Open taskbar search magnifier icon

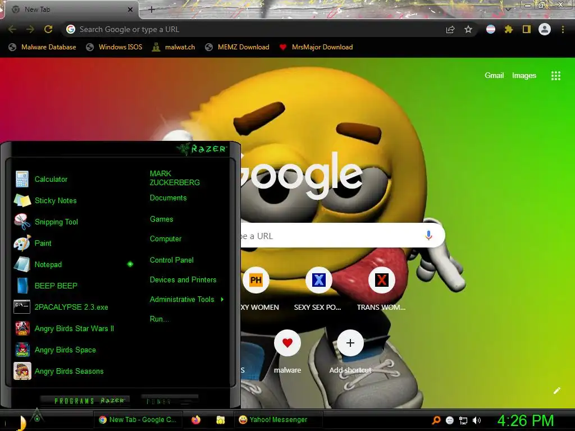click(x=436, y=420)
